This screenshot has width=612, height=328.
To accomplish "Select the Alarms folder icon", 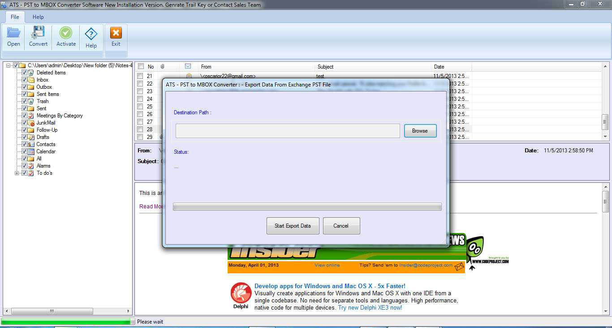I will [x=31, y=166].
